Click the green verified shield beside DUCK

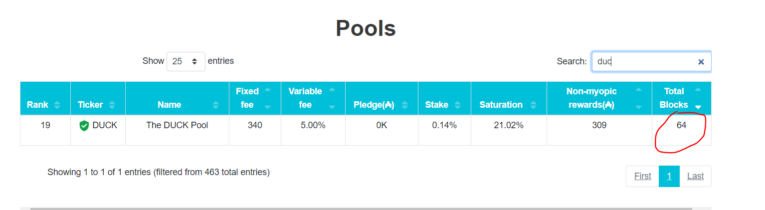tap(84, 126)
